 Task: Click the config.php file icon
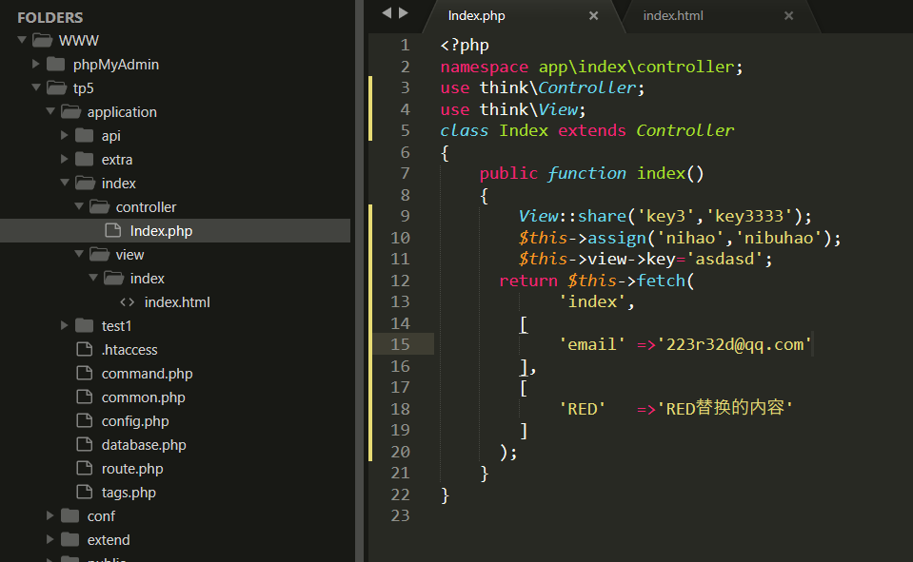[x=85, y=420]
